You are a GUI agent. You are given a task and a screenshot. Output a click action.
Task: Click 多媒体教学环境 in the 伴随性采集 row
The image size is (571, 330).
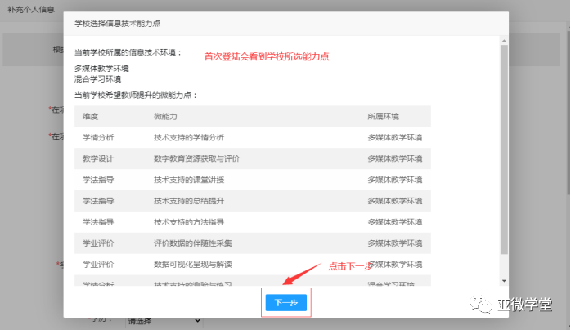395,243
